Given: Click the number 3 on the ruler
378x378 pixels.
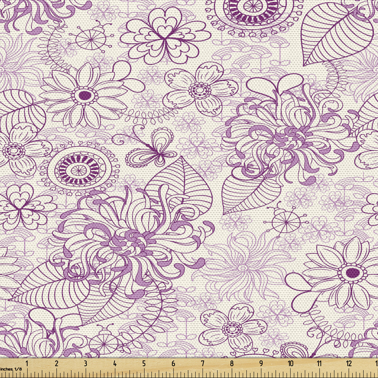Looking at the screenshot, I should tap(86, 363).
